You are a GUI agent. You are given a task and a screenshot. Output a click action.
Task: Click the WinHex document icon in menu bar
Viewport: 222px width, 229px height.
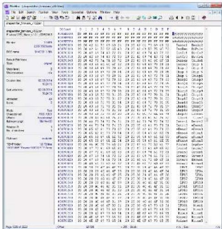coord(7,12)
